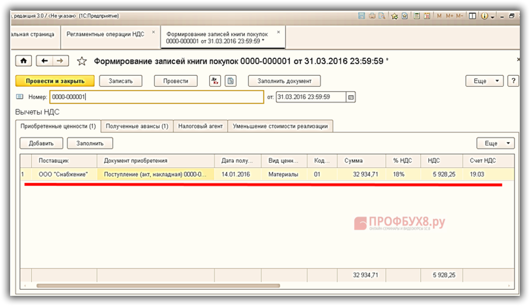Click the Код... column header

tap(322, 161)
